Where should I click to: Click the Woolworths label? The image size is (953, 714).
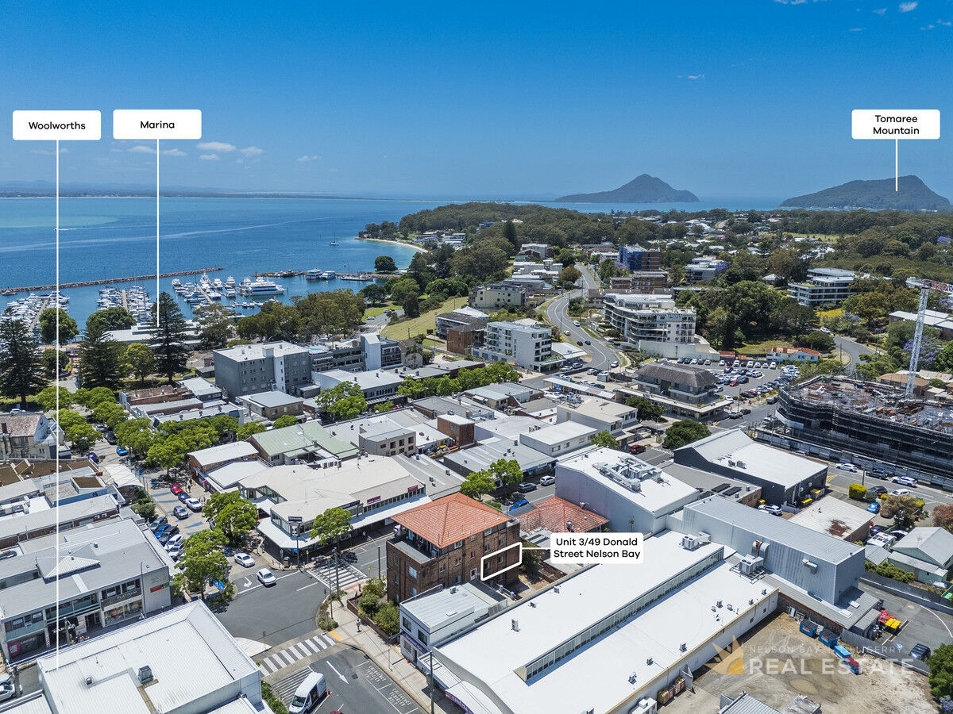56,125
